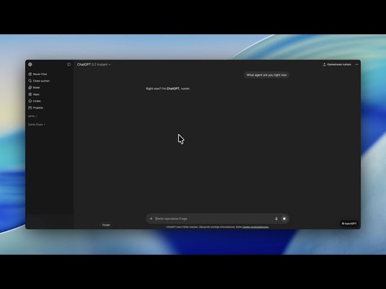Image resolution: width=386 pixels, height=289 pixels.
Task: Click the images icon beside Bilder
Action: (x=30, y=87)
